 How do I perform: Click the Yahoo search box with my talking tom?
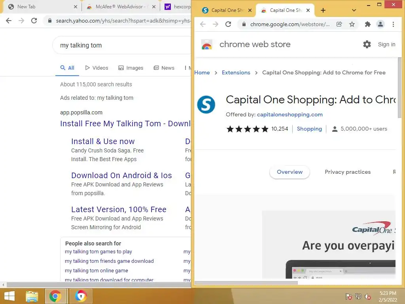tap(122, 45)
